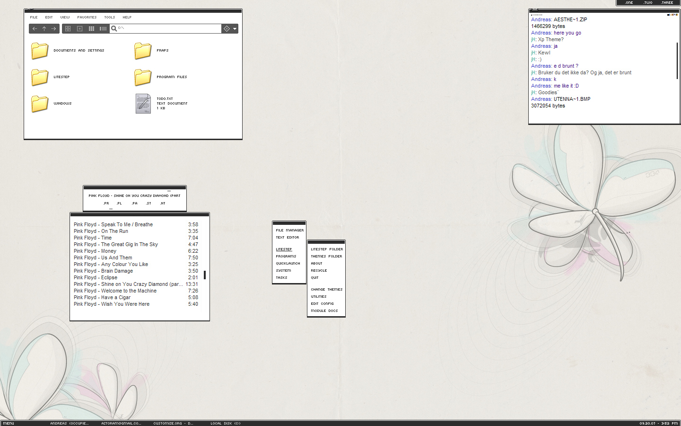Switch to large icons view icon

coord(79,29)
